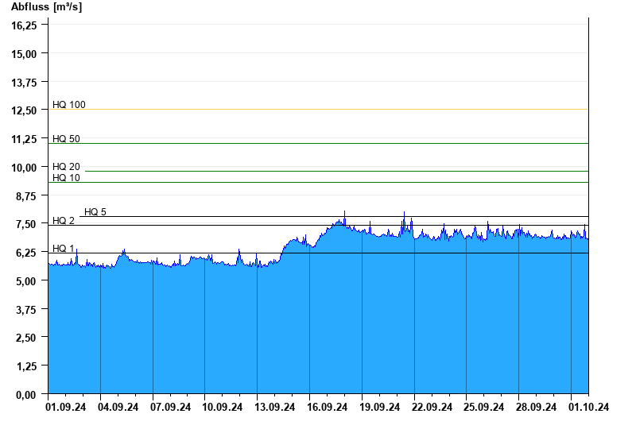Click the y-axis value 7,50
This screenshot has height=437, width=636.
pyautogui.click(x=26, y=224)
